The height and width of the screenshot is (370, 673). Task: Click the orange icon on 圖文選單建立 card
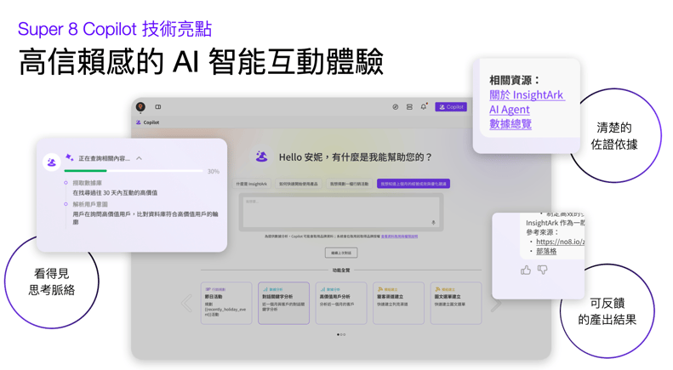[438, 289]
